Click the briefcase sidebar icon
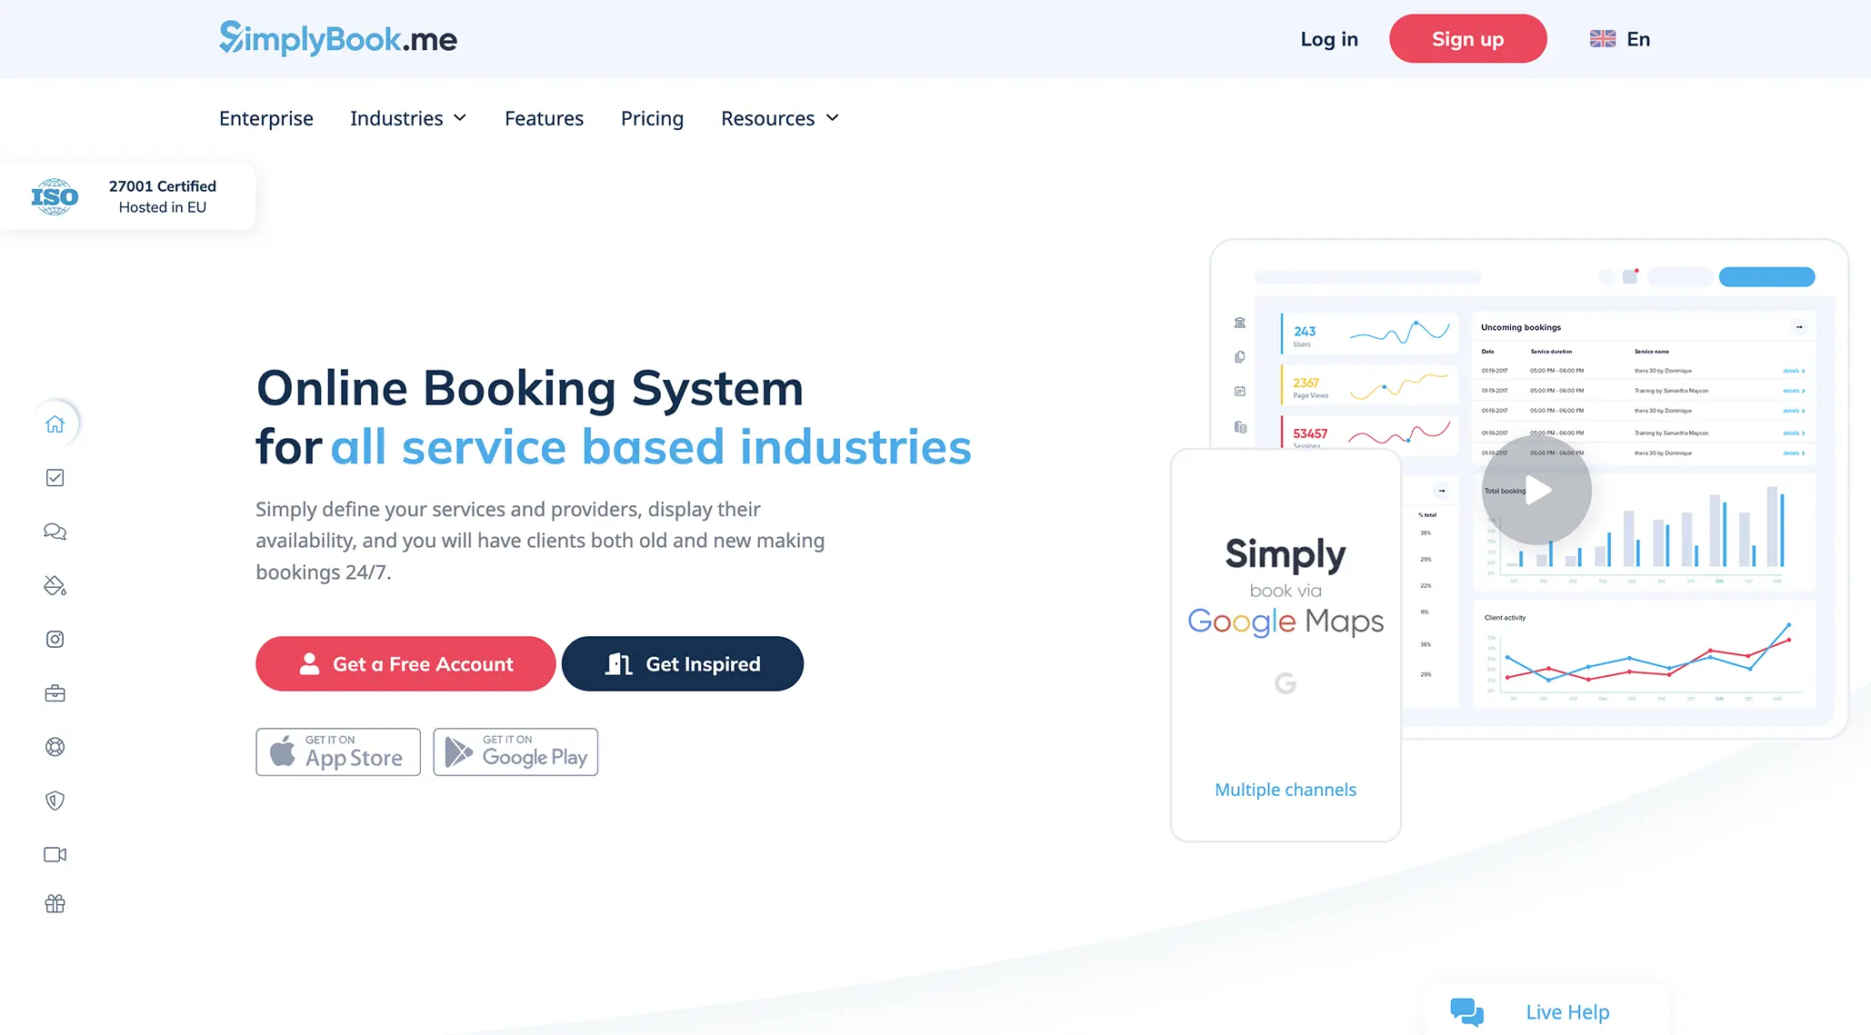The image size is (1871, 1035). (x=55, y=693)
